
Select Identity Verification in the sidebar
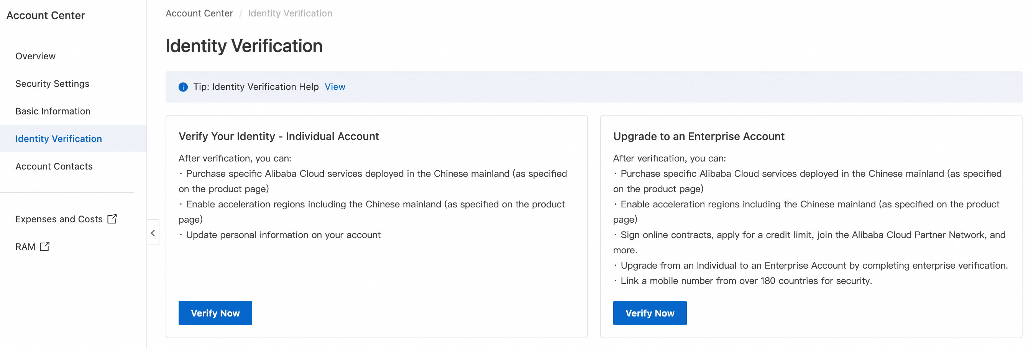click(58, 139)
